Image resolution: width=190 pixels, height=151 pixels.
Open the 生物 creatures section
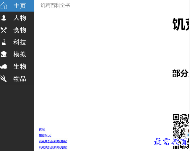coord(17,66)
